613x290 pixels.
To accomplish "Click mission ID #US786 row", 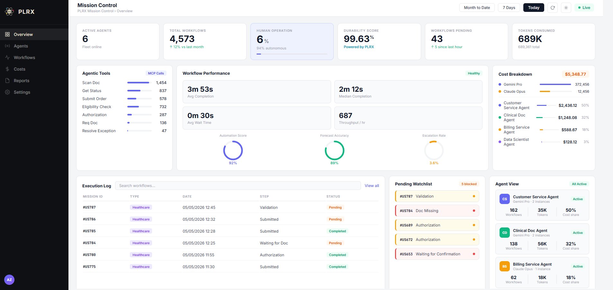I will tap(230, 219).
